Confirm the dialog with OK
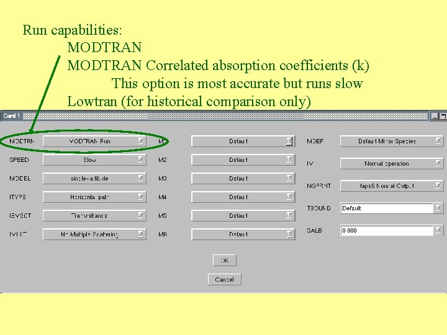 (225, 260)
